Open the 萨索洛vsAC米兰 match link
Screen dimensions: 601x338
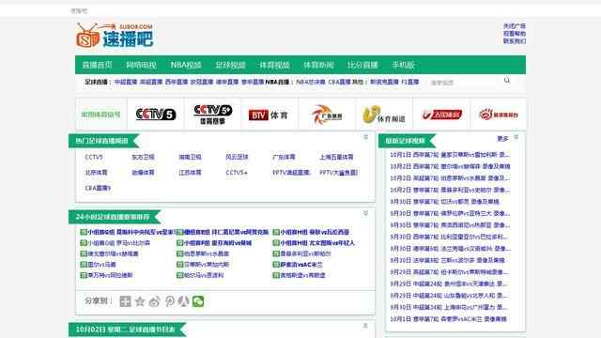tap(301, 265)
